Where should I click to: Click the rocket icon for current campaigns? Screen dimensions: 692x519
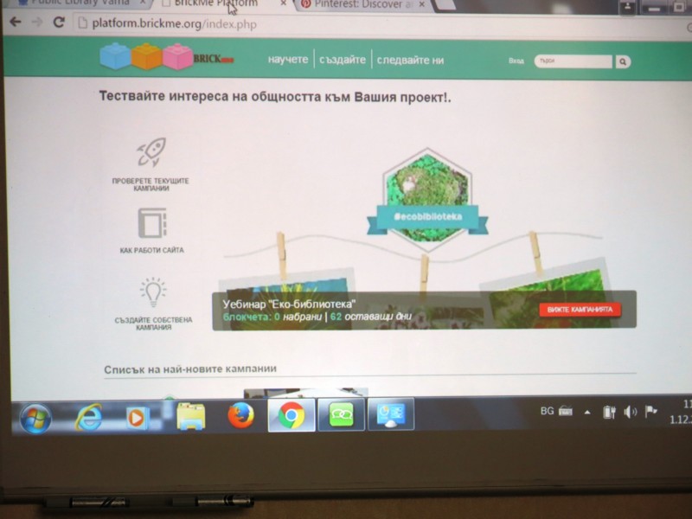pyautogui.click(x=151, y=155)
